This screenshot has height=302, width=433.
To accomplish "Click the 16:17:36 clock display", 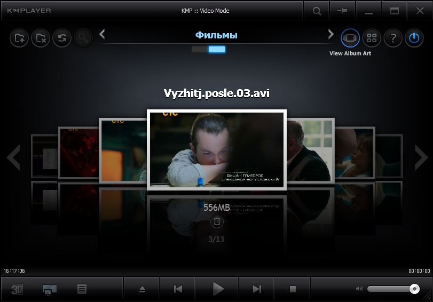I will click(14, 271).
